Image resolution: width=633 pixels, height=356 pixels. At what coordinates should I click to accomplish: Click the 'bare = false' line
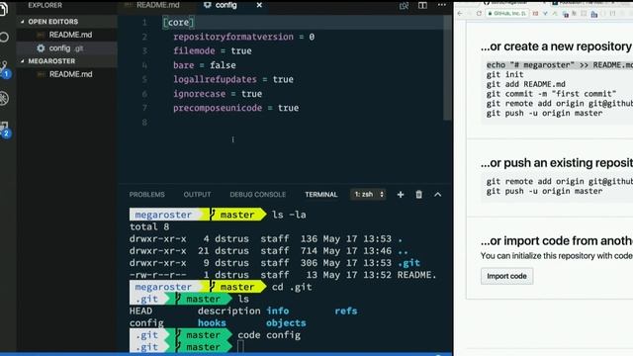(205, 65)
